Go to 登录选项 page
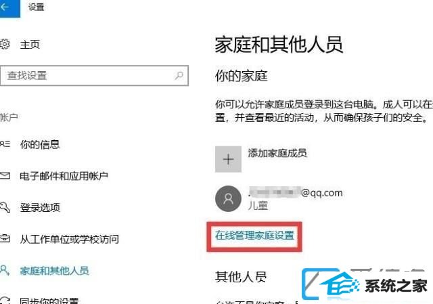 pyautogui.click(x=40, y=207)
